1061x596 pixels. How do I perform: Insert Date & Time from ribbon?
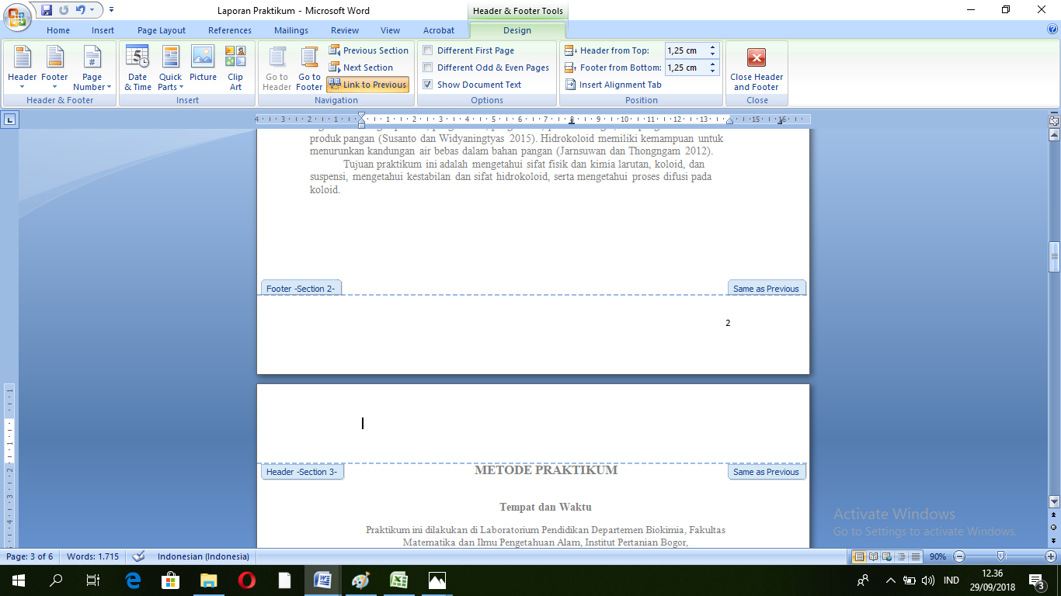[137, 68]
